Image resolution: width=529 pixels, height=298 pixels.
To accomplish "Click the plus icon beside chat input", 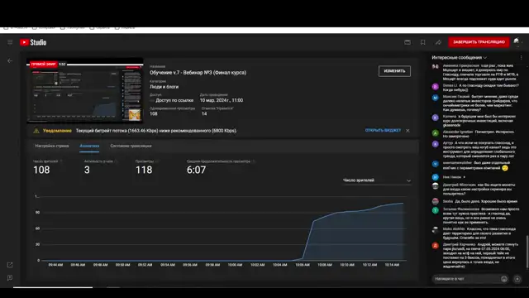I will tap(517, 279).
